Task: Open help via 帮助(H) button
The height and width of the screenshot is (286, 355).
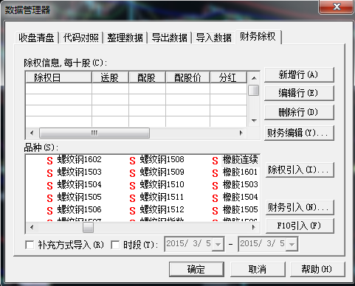Action: [x=317, y=269]
